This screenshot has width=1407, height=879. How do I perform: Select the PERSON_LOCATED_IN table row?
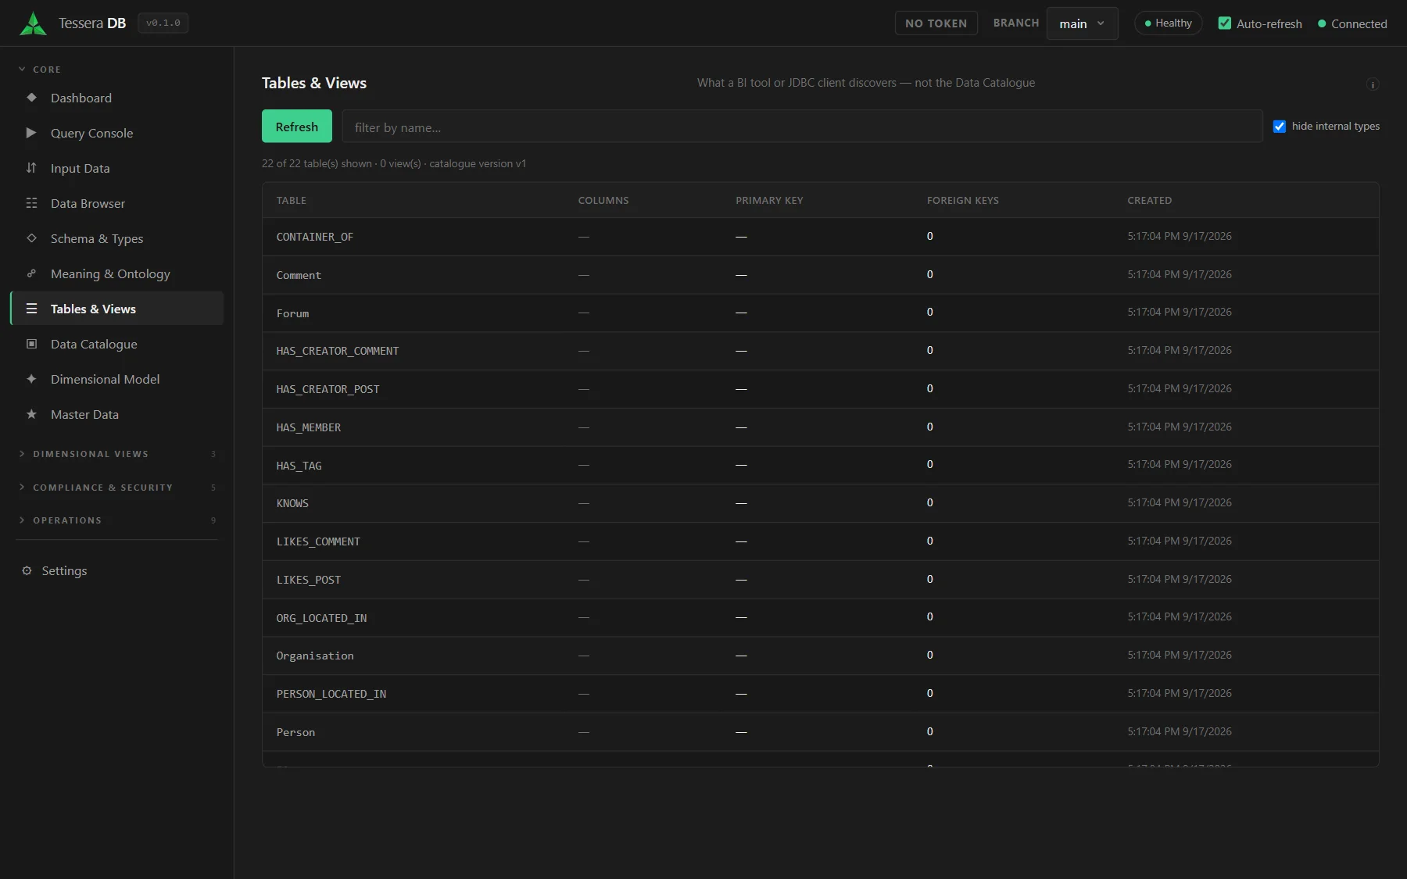coord(820,694)
